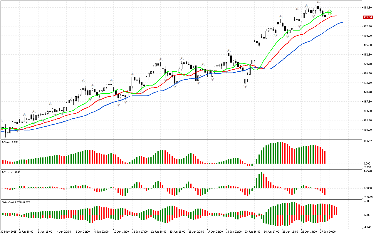Viewport: 376px width, 235px height.
Task: Click the red 495.04 price tag
Action: pyautogui.click(x=368, y=17)
